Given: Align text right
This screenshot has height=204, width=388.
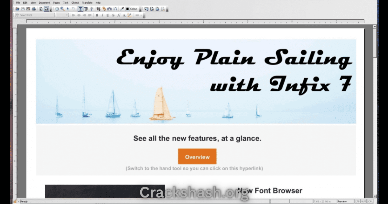Looking at the screenshot, I should point(84,15).
